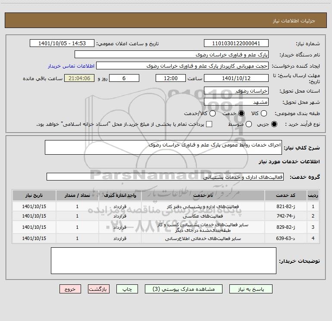The height and width of the screenshot is (321, 332).
Task: Click the گروه خدمت service group field
Action: [165, 177]
